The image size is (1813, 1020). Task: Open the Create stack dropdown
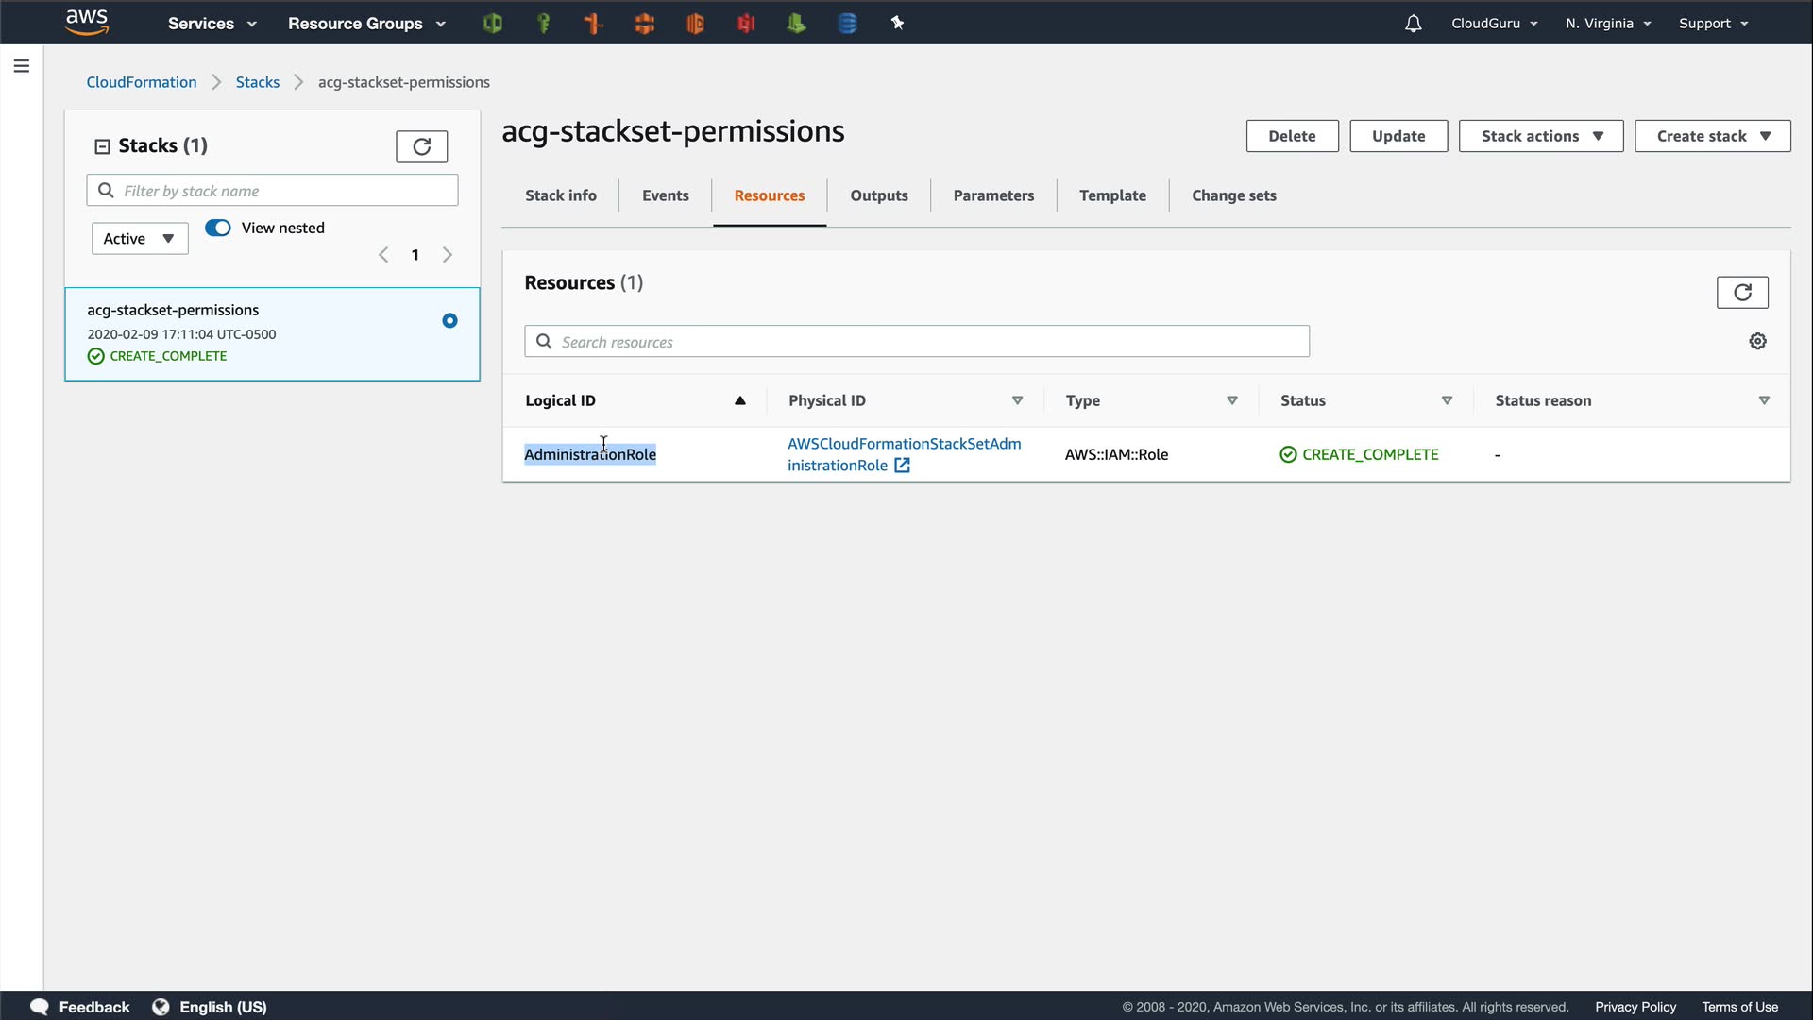(1712, 136)
